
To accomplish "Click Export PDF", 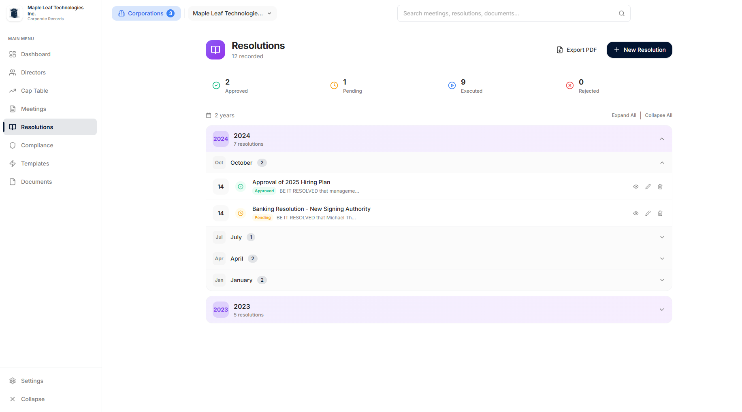I will [577, 50].
